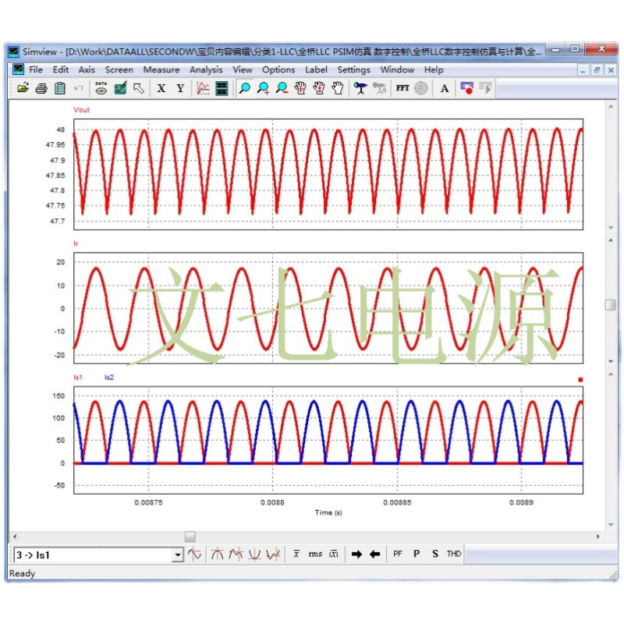Click the vertical scrollbar thumb beside Ir plot
Image resolution: width=624 pixels, height=624 pixels.
pyautogui.click(x=611, y=305)
